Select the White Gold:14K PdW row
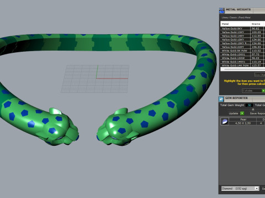Screen dimensions: 265x198 pos(242,65)
